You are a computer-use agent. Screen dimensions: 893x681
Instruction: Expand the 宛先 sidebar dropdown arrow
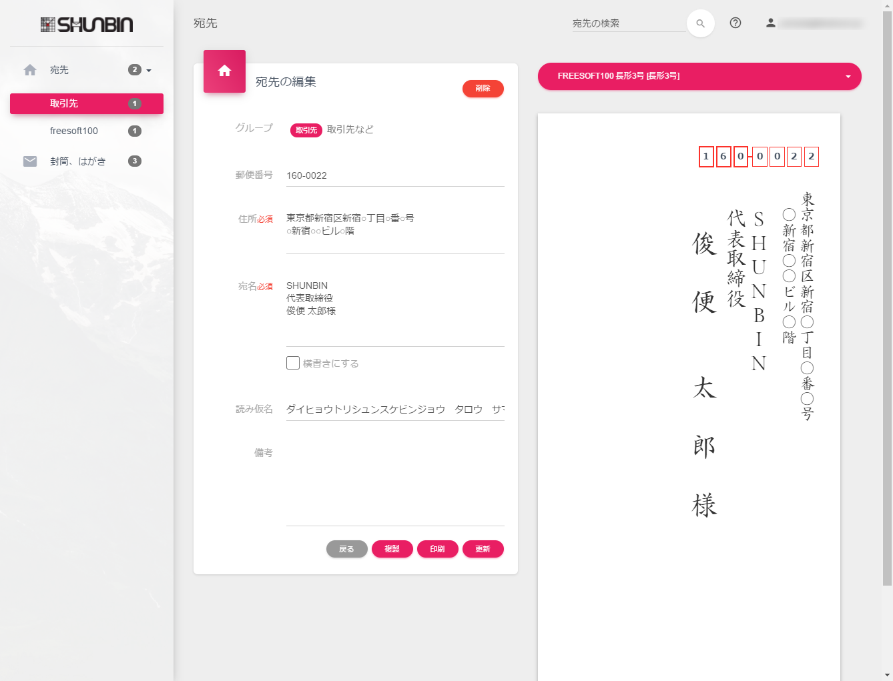tap(149, 70)
